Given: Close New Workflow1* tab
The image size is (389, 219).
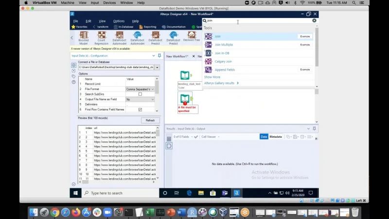Looking at the screenshot, I should tap(194, 56).
